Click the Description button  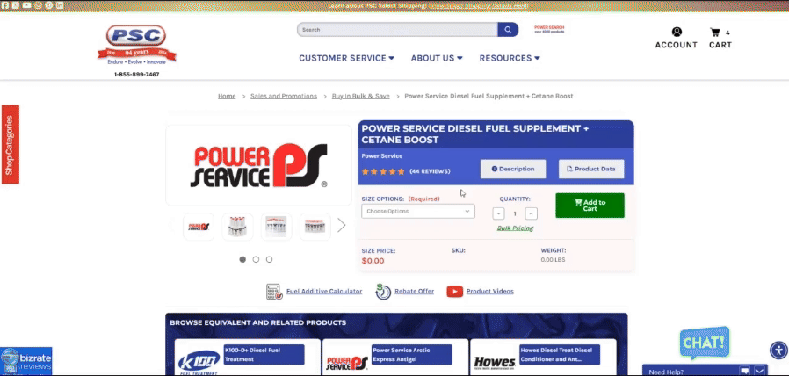tap(513, 170)
